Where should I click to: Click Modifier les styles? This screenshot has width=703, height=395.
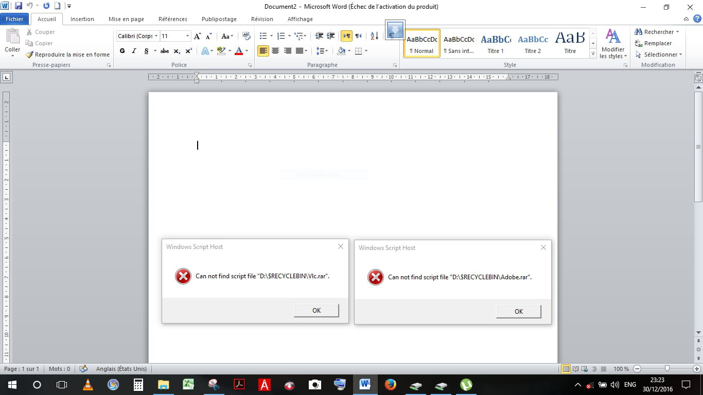613,44
